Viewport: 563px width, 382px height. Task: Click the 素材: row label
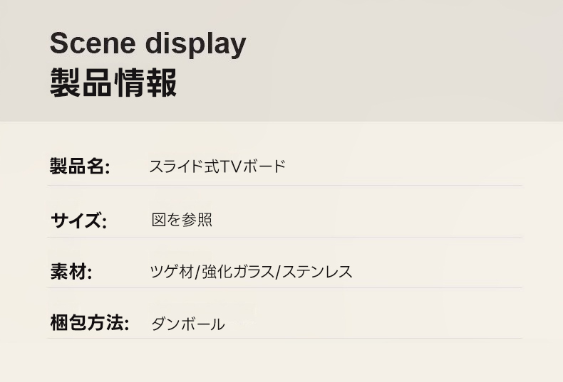pos(71,272)
